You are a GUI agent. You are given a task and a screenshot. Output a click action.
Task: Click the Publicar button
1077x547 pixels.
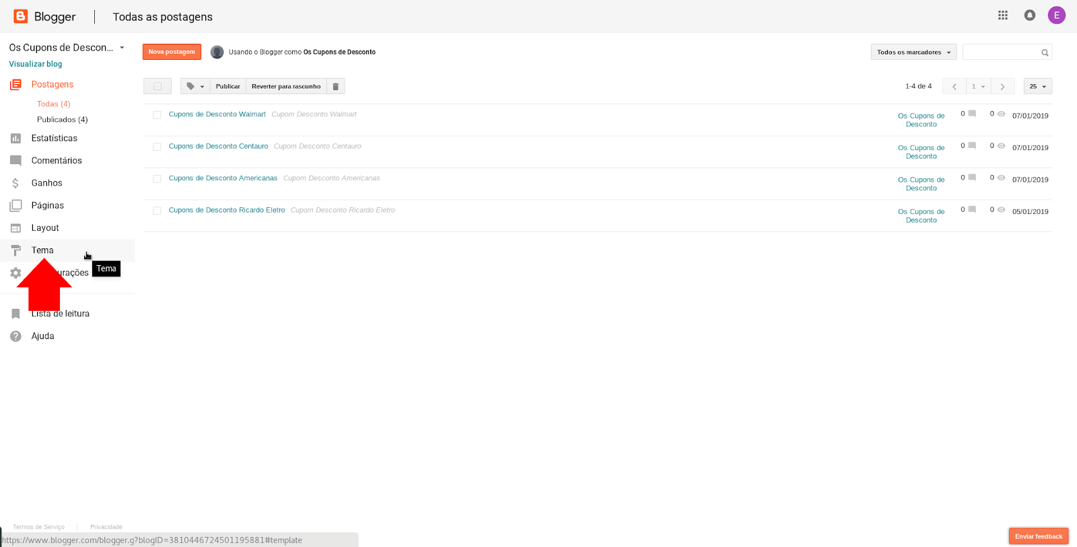228,86
